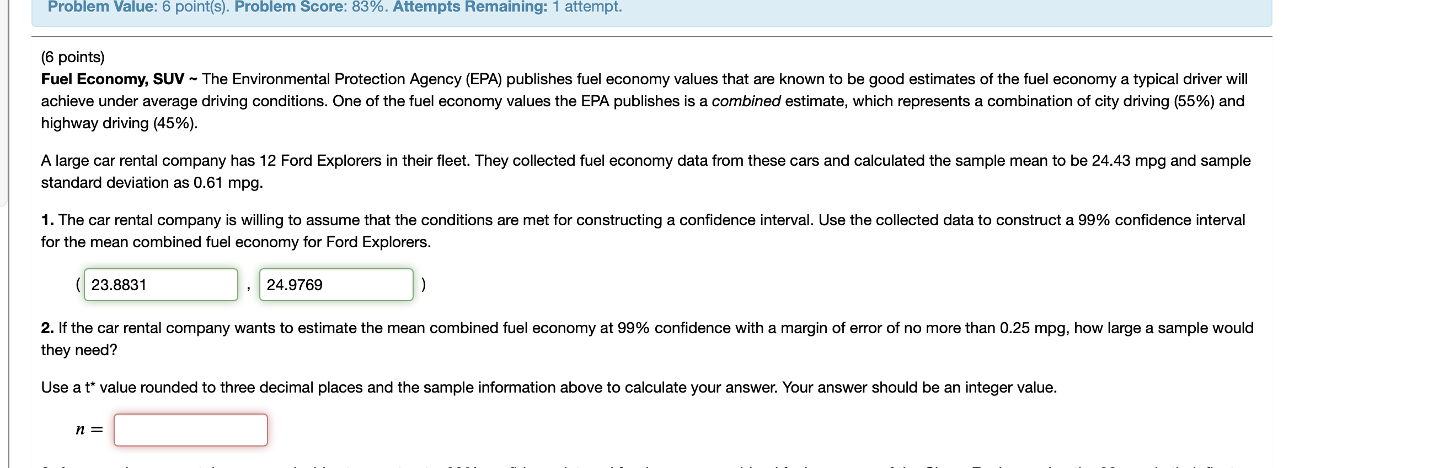Select the lower bound field containing 23.8831
Image resolution: width=1444 pixels, height=468 pixels.
click(161, 285)
